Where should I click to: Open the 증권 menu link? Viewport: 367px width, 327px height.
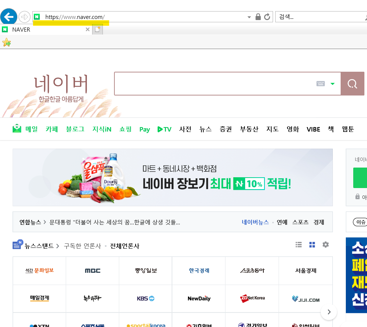(x=225, y=129)
